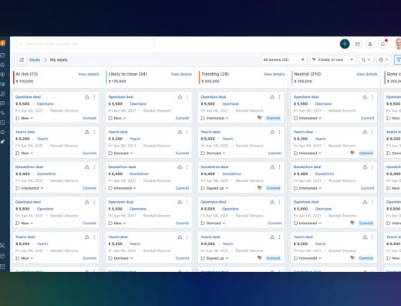Expand Signed up stage on Trending Yearin deal

[214, 258]
